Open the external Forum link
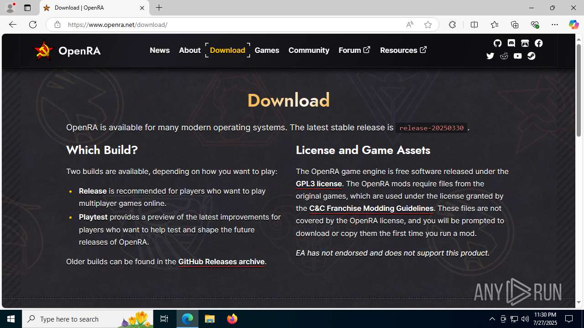This screenshot has width=584, height=328. [355, 50]
